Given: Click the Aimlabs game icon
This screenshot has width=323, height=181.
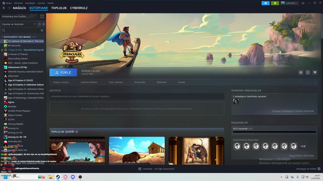Looking at the screenshot, I should 6,107.
